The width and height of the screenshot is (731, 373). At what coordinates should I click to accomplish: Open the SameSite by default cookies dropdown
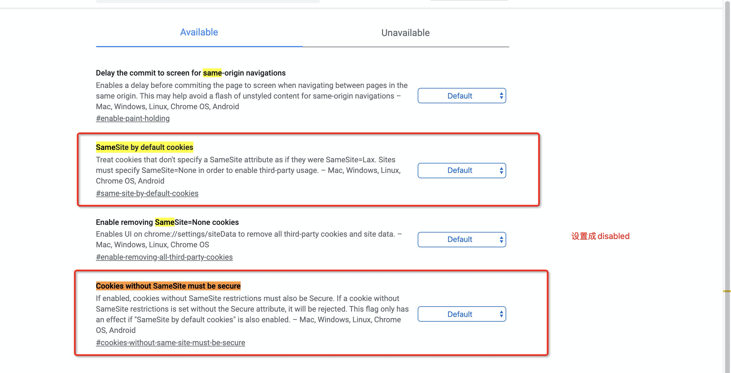(461, 170)
